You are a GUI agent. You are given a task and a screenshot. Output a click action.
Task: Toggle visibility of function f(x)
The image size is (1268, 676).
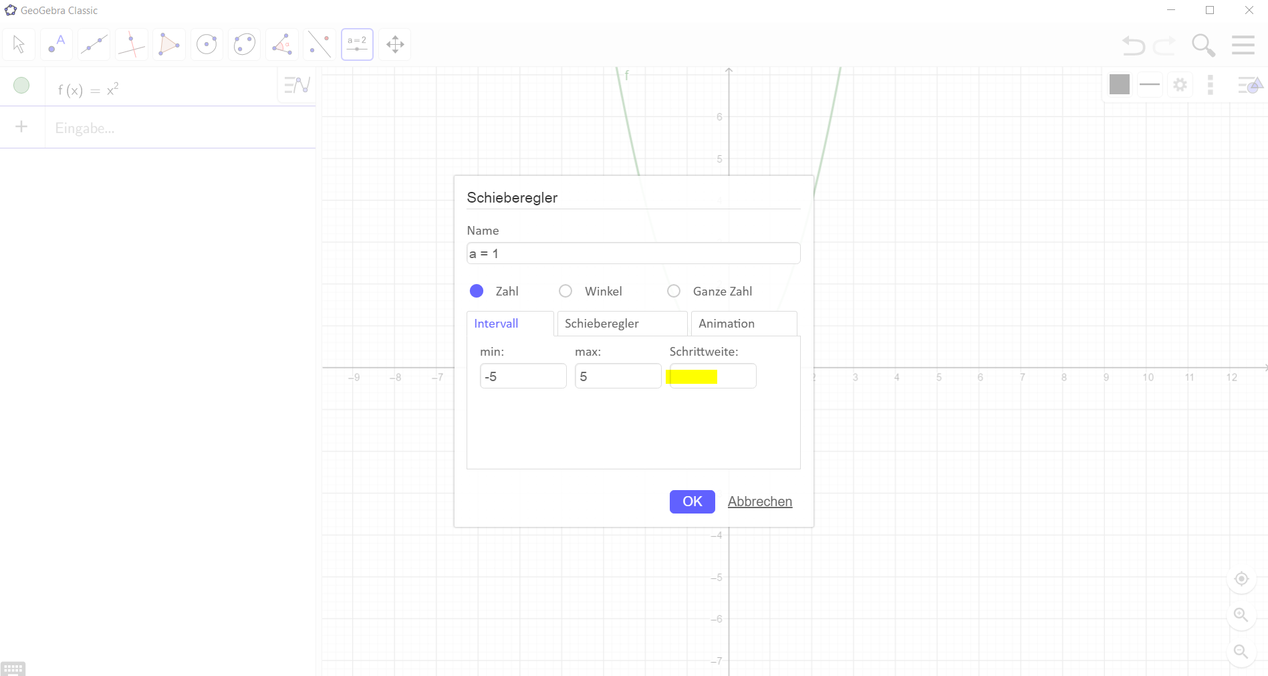21,86
